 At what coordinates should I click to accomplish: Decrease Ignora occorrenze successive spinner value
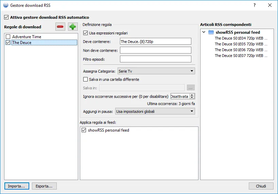[192, 98]
